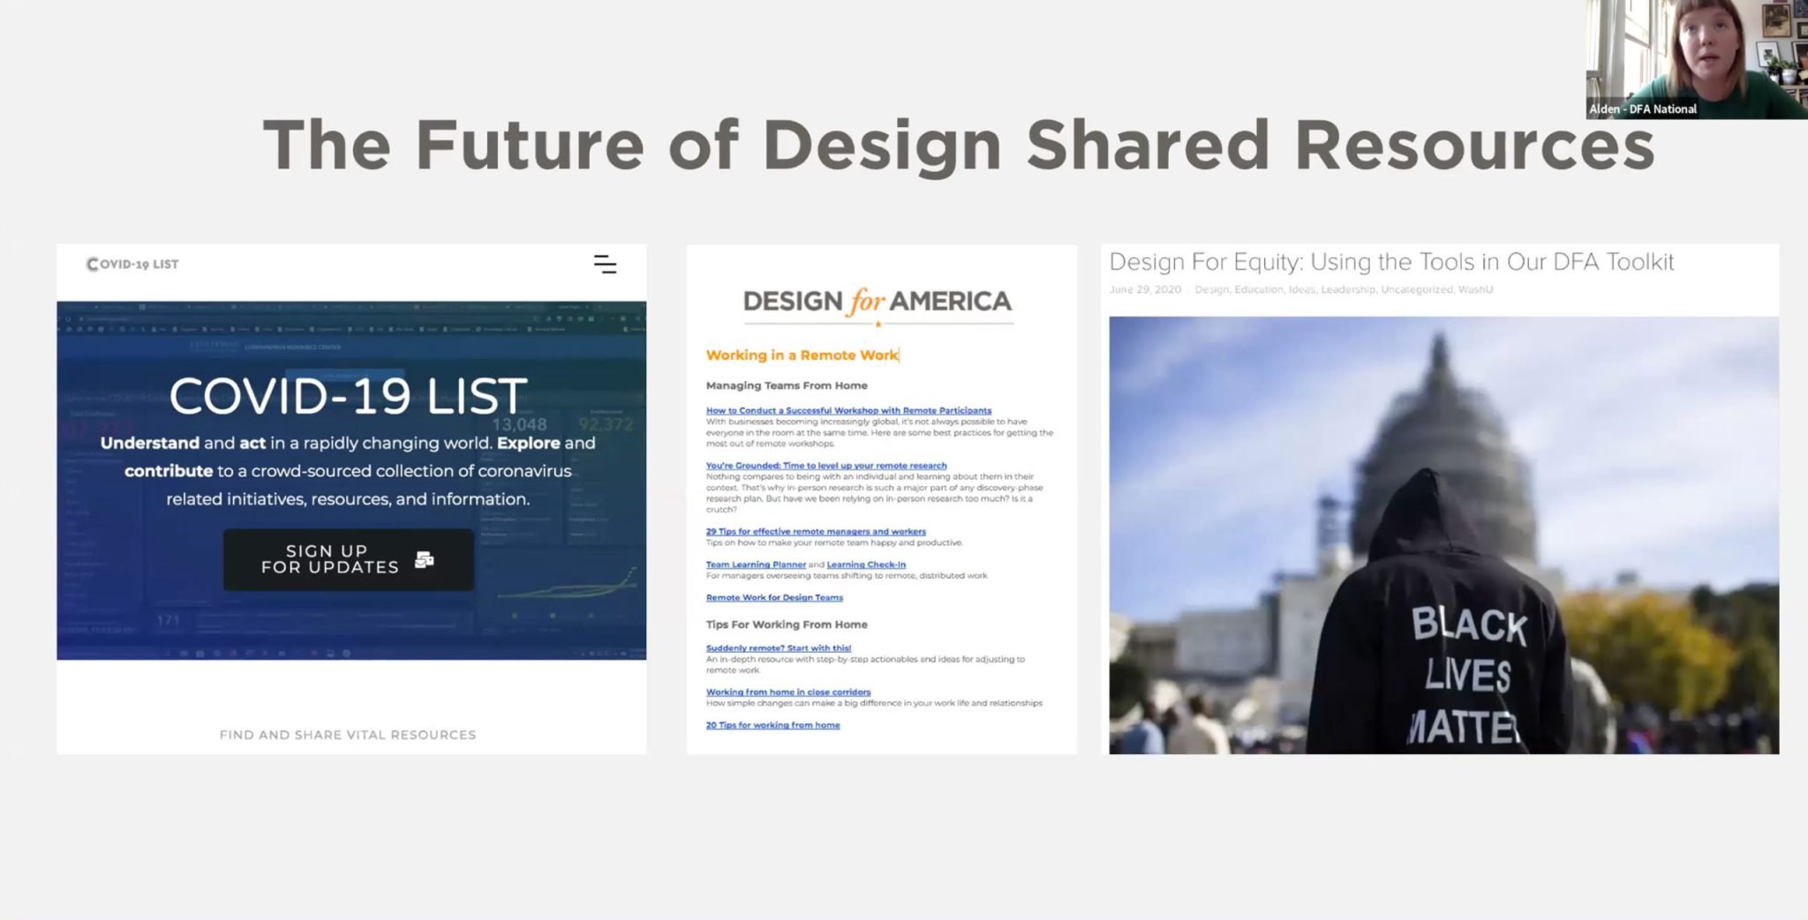Click the SIGN UP FOR UPDATES button
This screenshot has width=1808, height=920.
tap(348, 559)
